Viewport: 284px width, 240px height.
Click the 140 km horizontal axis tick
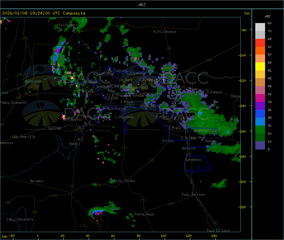pos(214,236)
